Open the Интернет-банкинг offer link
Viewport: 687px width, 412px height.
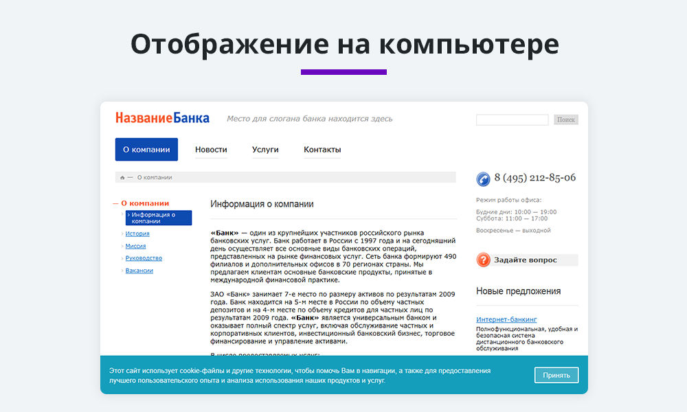click(506, 319)
